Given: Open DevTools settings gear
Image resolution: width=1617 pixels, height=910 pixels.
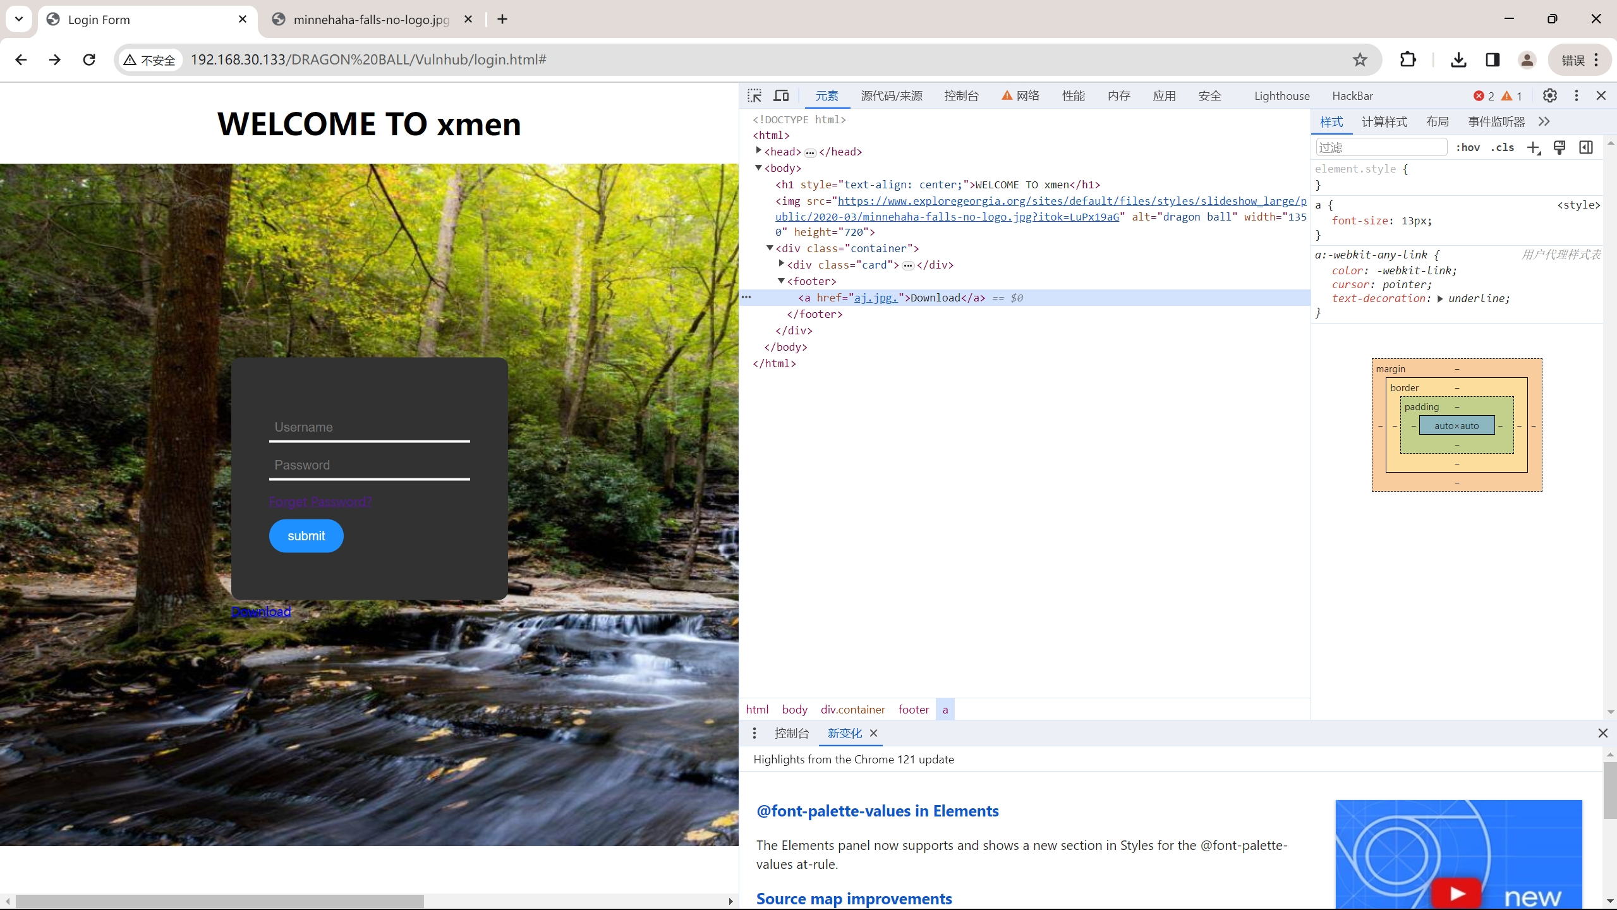Looking at the screenshot, I should [1549, 95].
